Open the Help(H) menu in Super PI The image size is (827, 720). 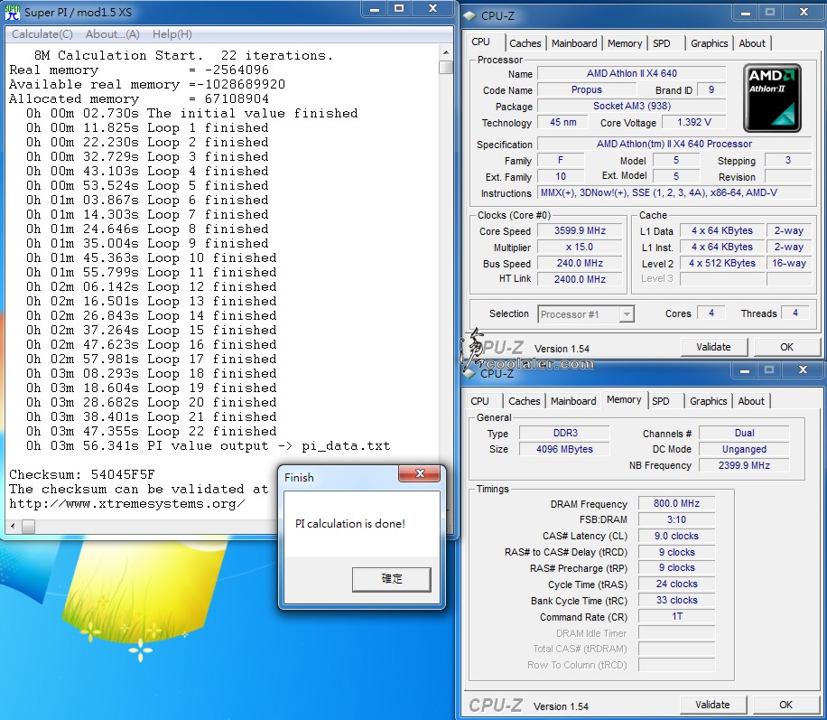(172, 34)
